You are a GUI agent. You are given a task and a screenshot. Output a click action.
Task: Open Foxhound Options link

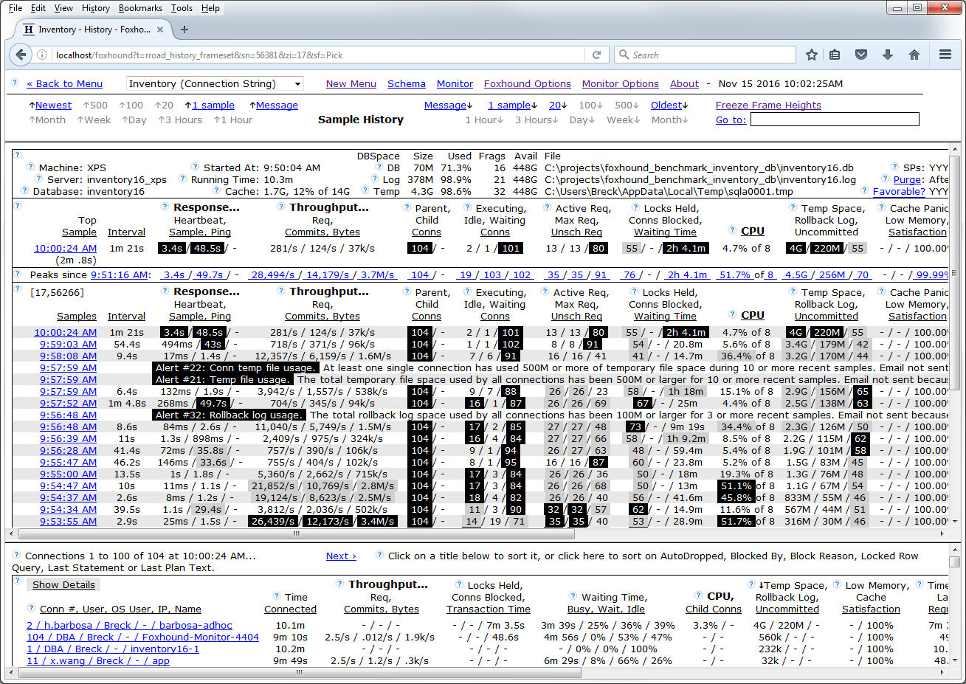528,84
